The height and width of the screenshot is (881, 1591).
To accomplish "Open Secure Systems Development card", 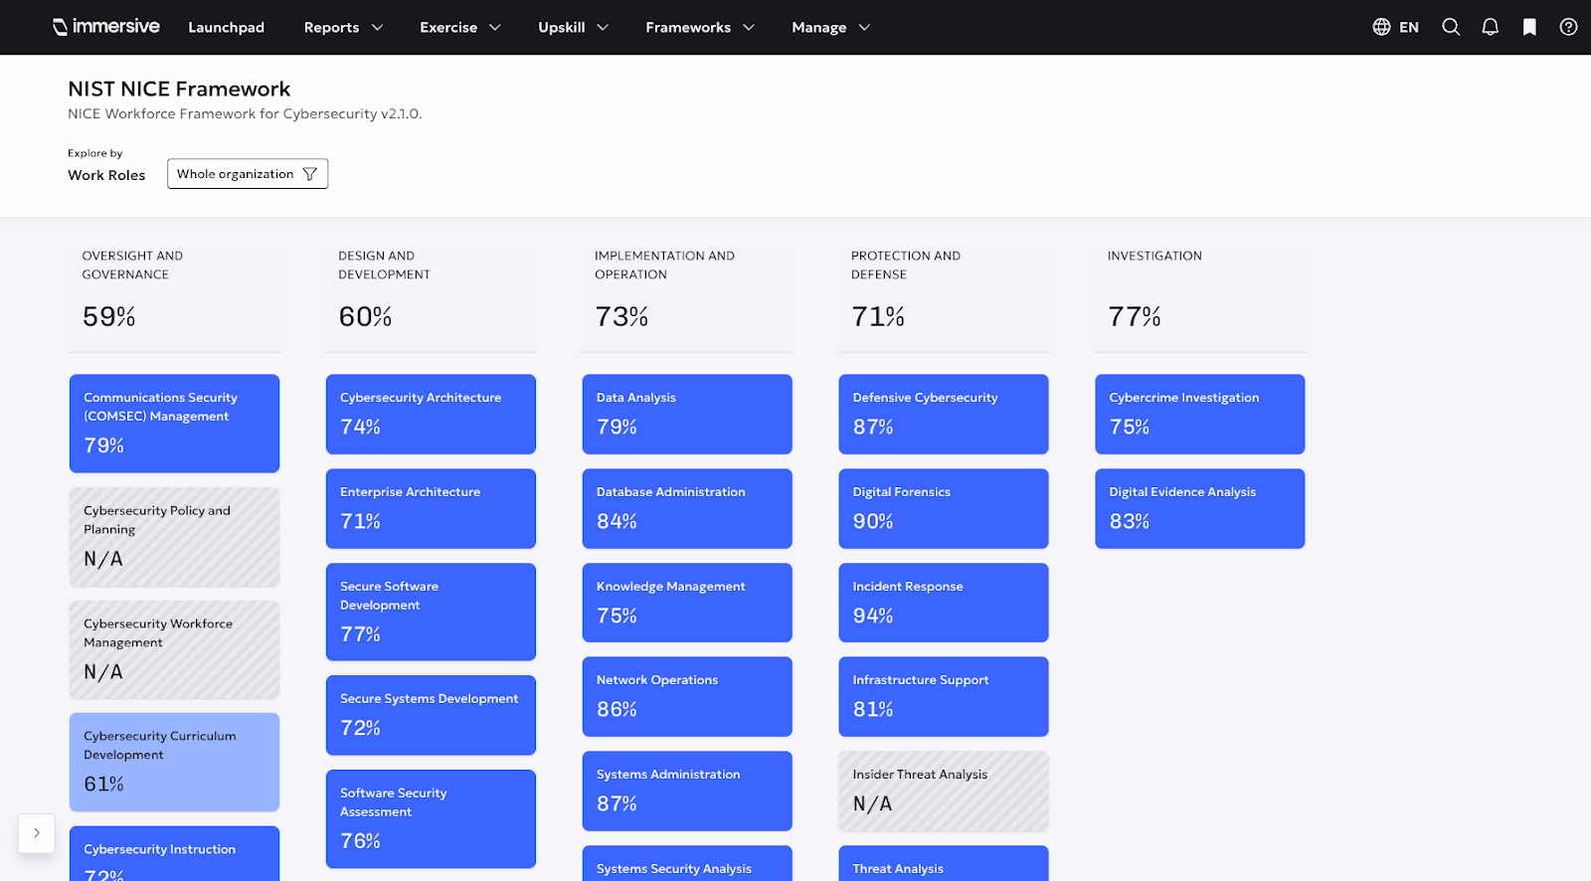I will click(x=431, y=716).
